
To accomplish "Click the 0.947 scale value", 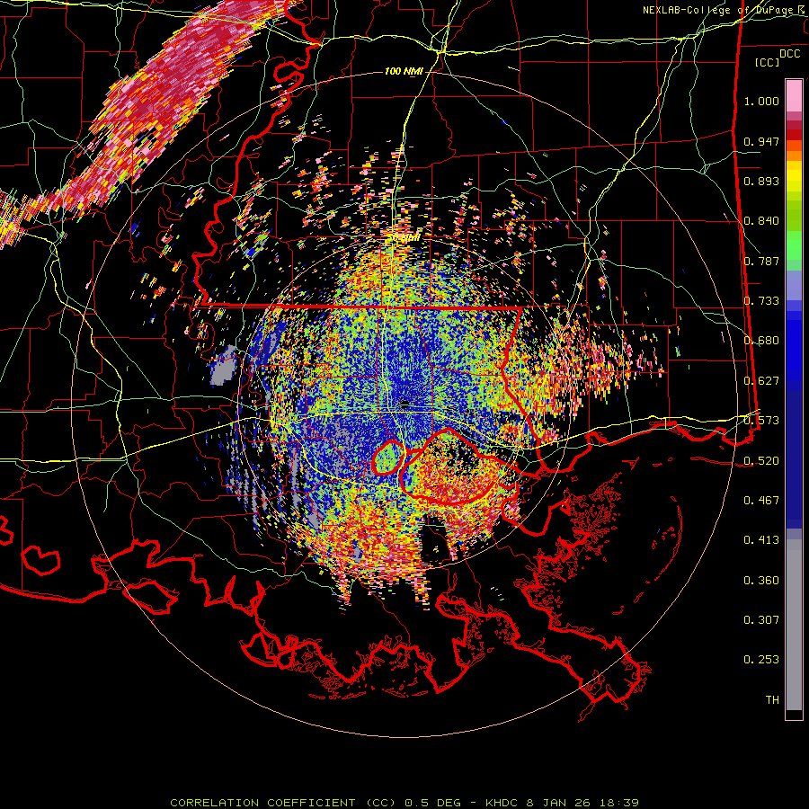I will click(x=761, y=141).
